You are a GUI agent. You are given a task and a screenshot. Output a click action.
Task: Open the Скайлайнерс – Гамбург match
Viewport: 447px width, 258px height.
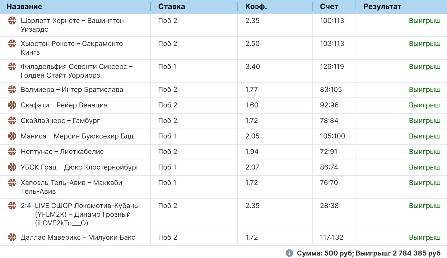(x=60, y=121)
